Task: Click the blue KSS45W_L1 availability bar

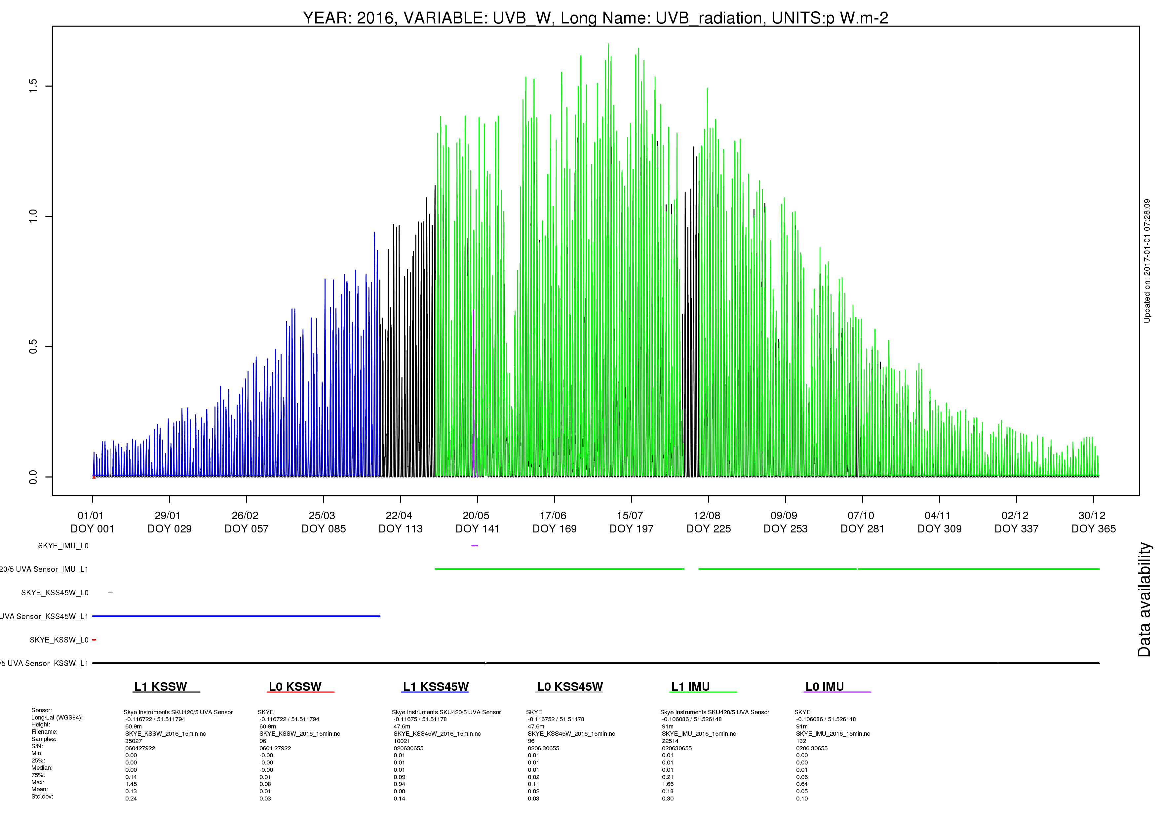Action: [x=236, y=616]
